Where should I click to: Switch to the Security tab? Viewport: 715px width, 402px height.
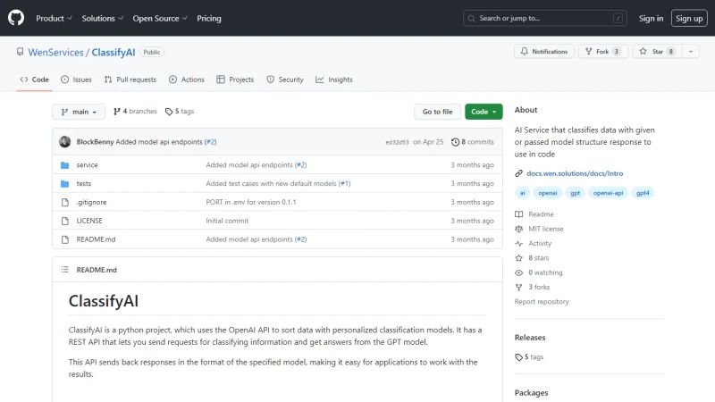(285, 80)
